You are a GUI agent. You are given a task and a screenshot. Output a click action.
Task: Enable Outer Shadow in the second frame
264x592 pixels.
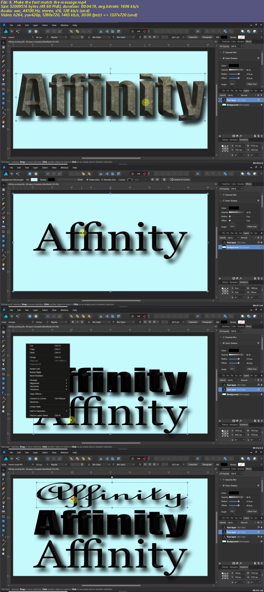click(224, 201)
